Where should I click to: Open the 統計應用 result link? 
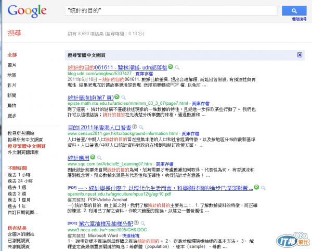coord(79,158)
